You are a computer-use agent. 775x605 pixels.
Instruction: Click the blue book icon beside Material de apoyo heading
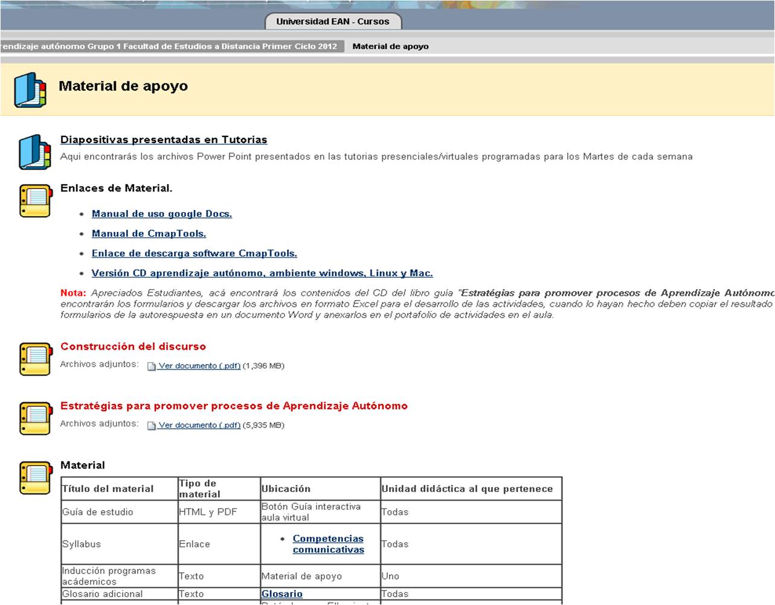click(x=30, y=90)
